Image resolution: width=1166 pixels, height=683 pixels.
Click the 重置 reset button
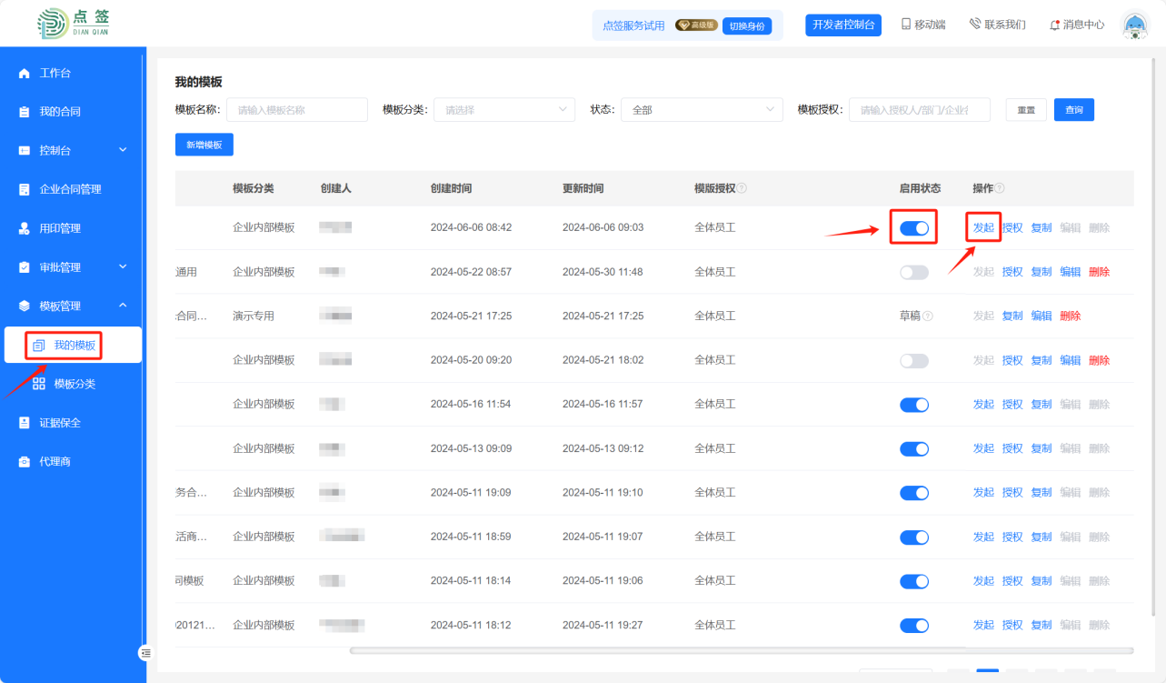[1026, 109]
